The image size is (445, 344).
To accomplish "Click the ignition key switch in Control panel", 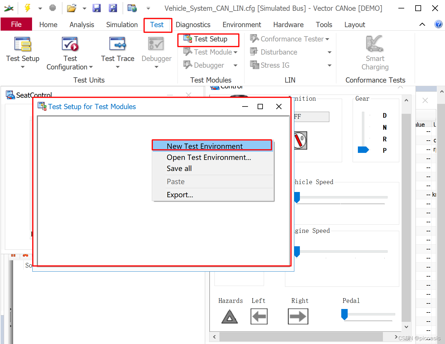I will [300, 140].
